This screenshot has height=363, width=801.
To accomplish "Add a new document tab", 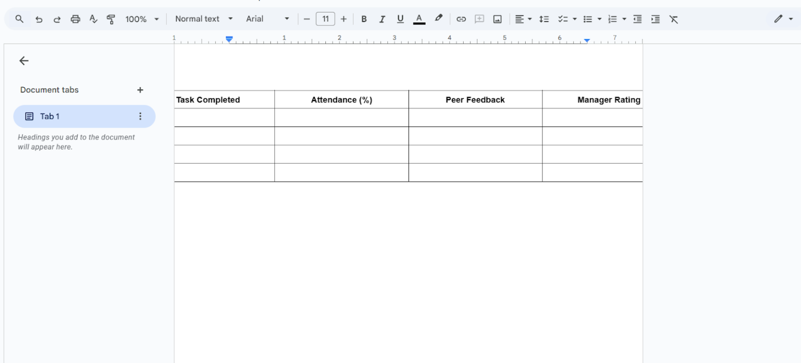I will (x=140, y=90).
